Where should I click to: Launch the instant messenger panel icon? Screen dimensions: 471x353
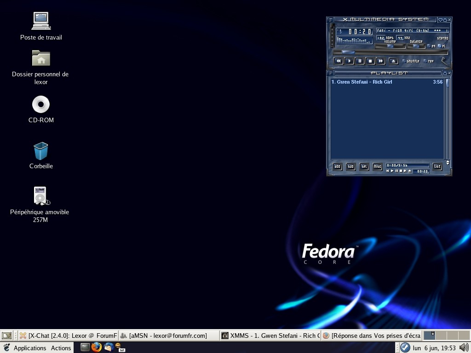(x=120, y=347)
